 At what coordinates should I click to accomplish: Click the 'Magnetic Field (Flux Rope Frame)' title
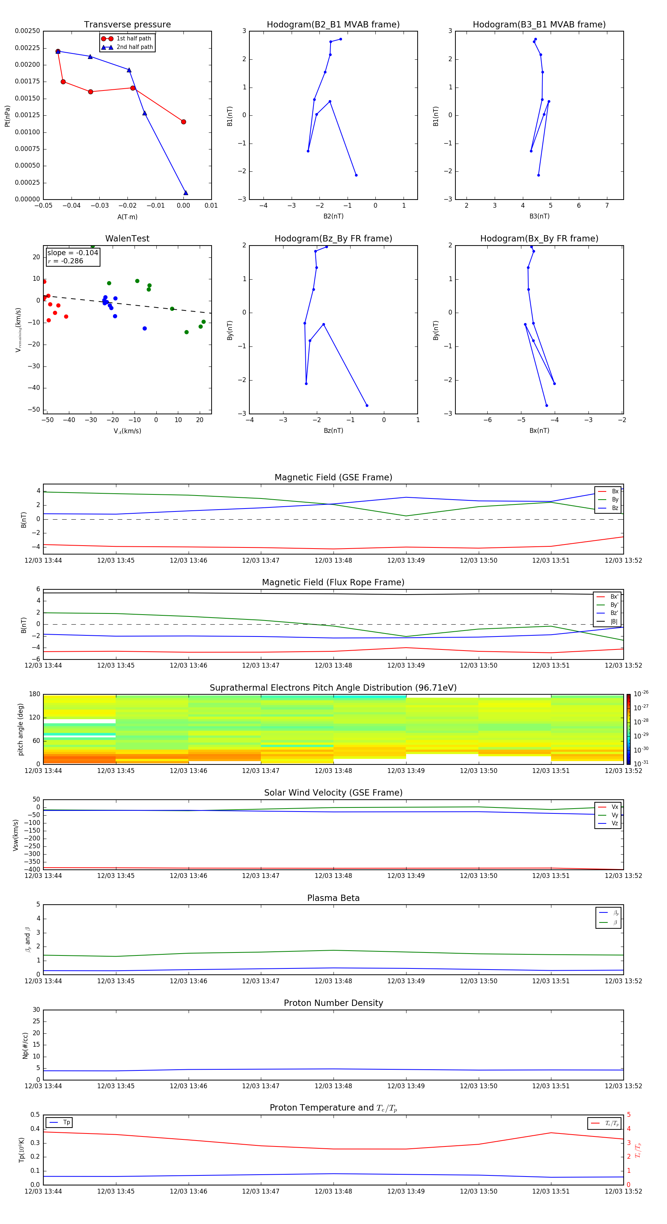coord(333,583)
